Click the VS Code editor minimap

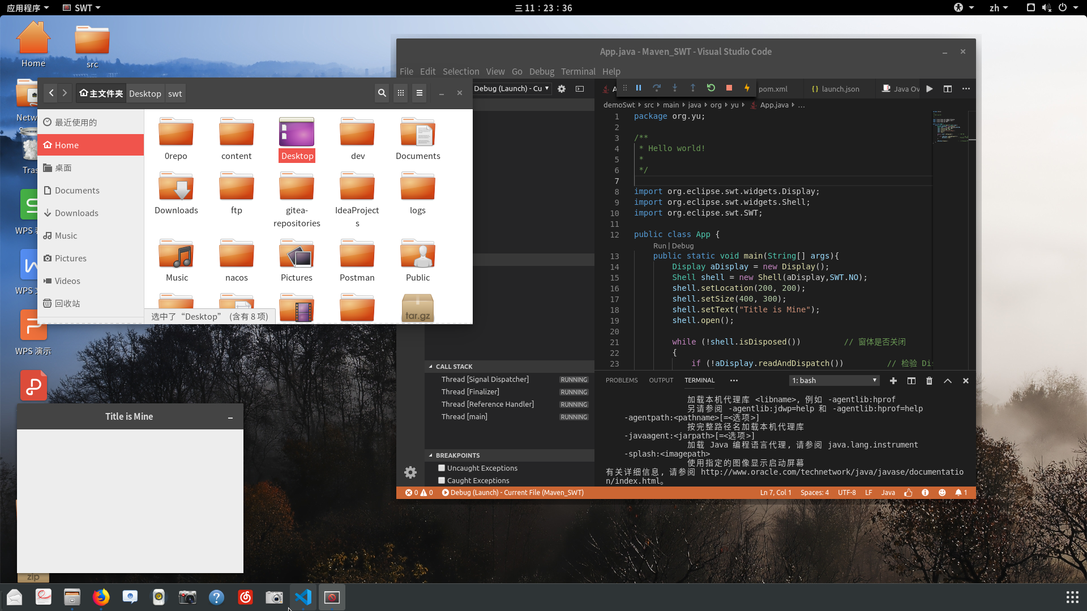coord(949,127)
